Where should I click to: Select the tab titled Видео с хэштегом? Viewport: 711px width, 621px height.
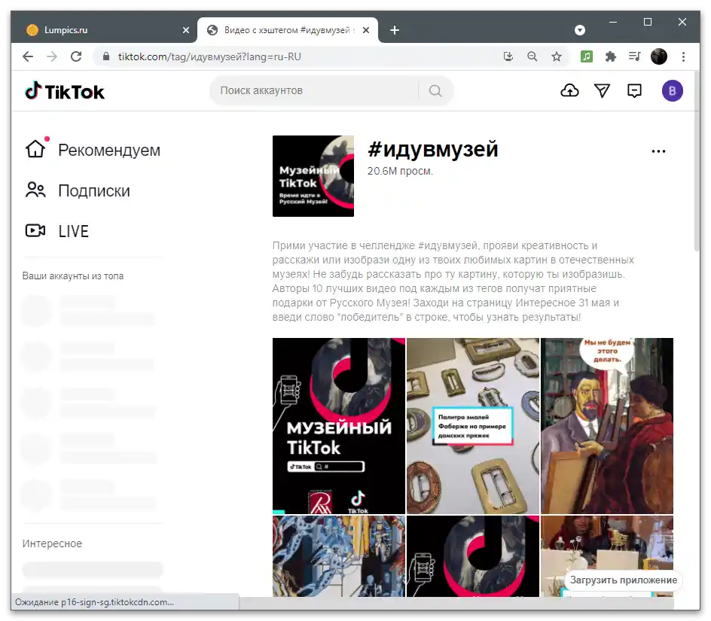point(286,30)
